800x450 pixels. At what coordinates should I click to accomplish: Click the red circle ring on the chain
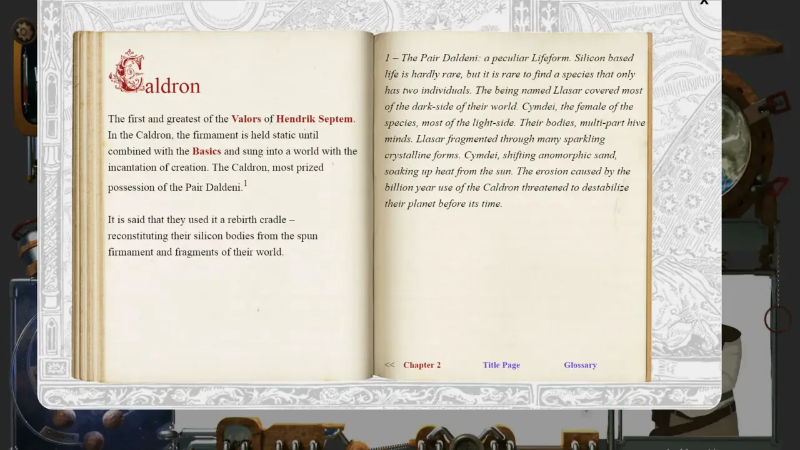pyautogui.click(x=777, y=319)
